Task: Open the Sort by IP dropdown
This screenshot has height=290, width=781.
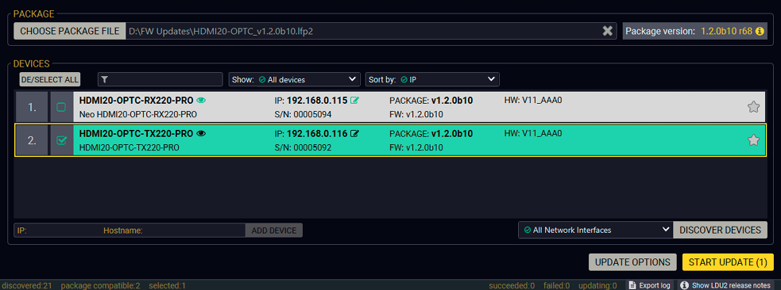Action: 432,79
